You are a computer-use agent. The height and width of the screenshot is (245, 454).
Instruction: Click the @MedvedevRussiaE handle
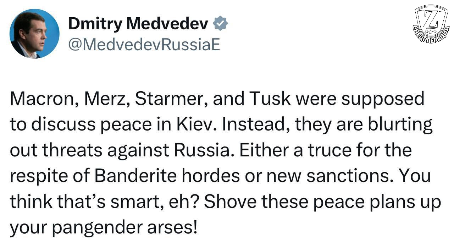pos(144,45)
